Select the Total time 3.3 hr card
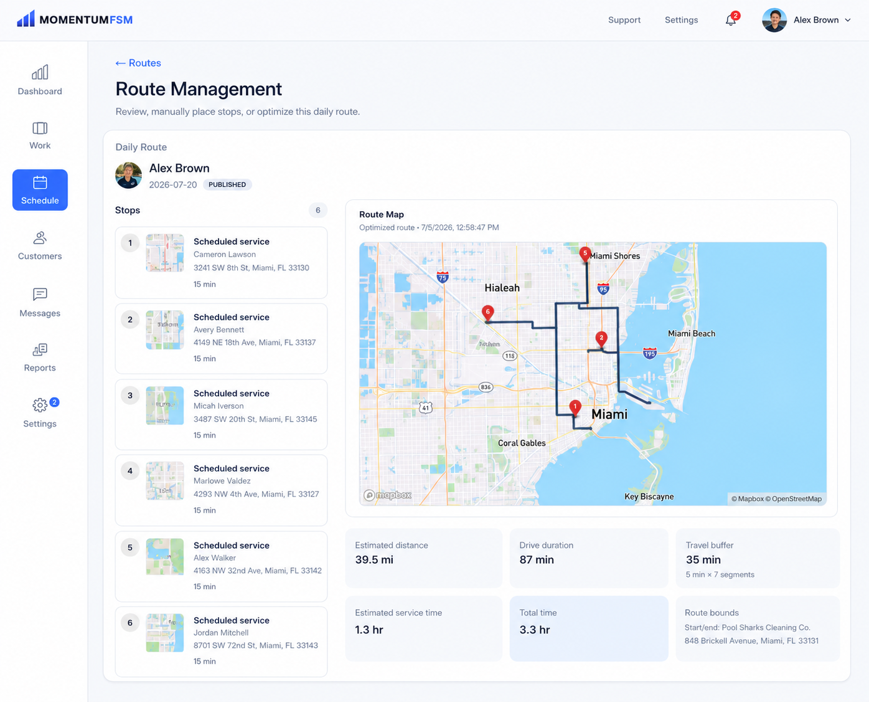The height and width of the screenshot is (702, 869). (589, 628)
